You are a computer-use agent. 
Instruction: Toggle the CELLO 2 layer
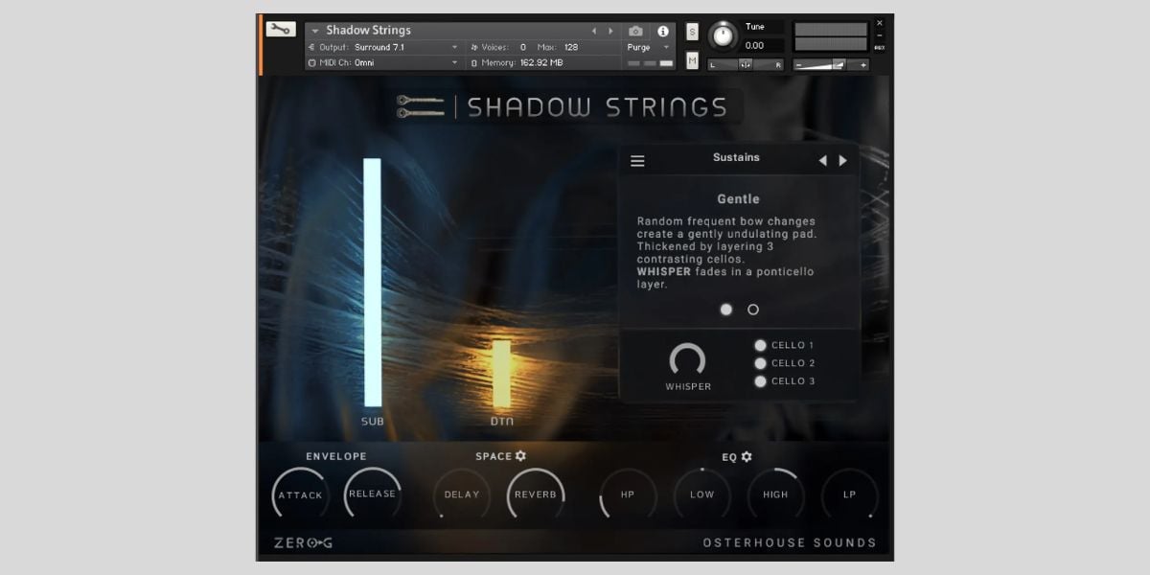click(761, 363)
